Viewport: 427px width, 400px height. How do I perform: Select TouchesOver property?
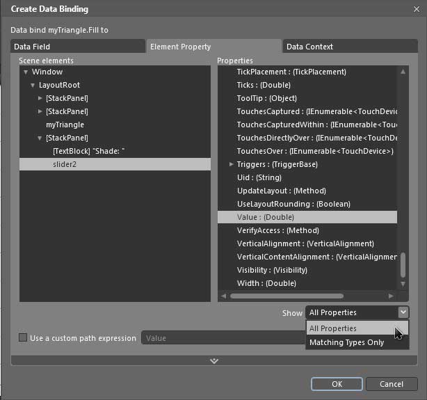[307, 151]
